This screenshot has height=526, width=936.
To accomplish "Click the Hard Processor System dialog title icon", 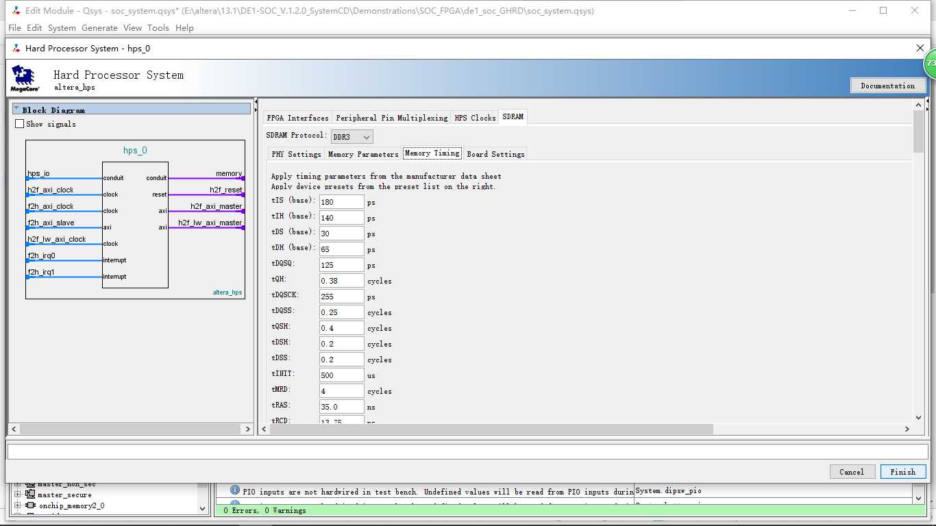I will 16,48.
